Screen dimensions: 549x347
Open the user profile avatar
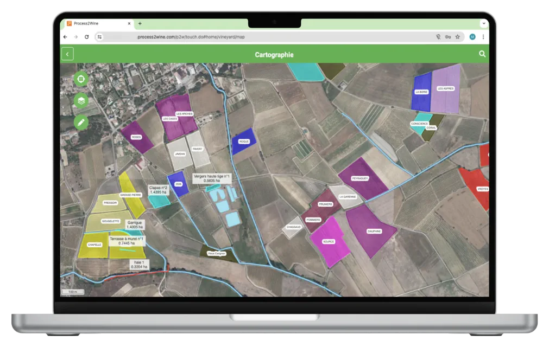(472, 37)
